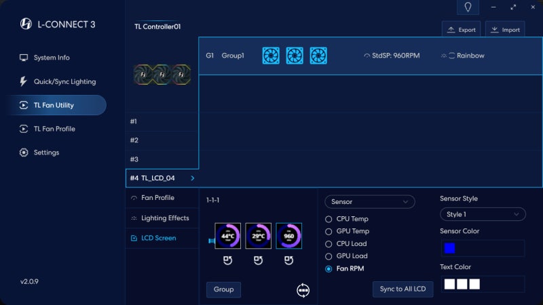Image resolution: width=543 pixels, height=305 pixels.
Task: Open TL Fan Profile page
Action: tap(47, 129)
